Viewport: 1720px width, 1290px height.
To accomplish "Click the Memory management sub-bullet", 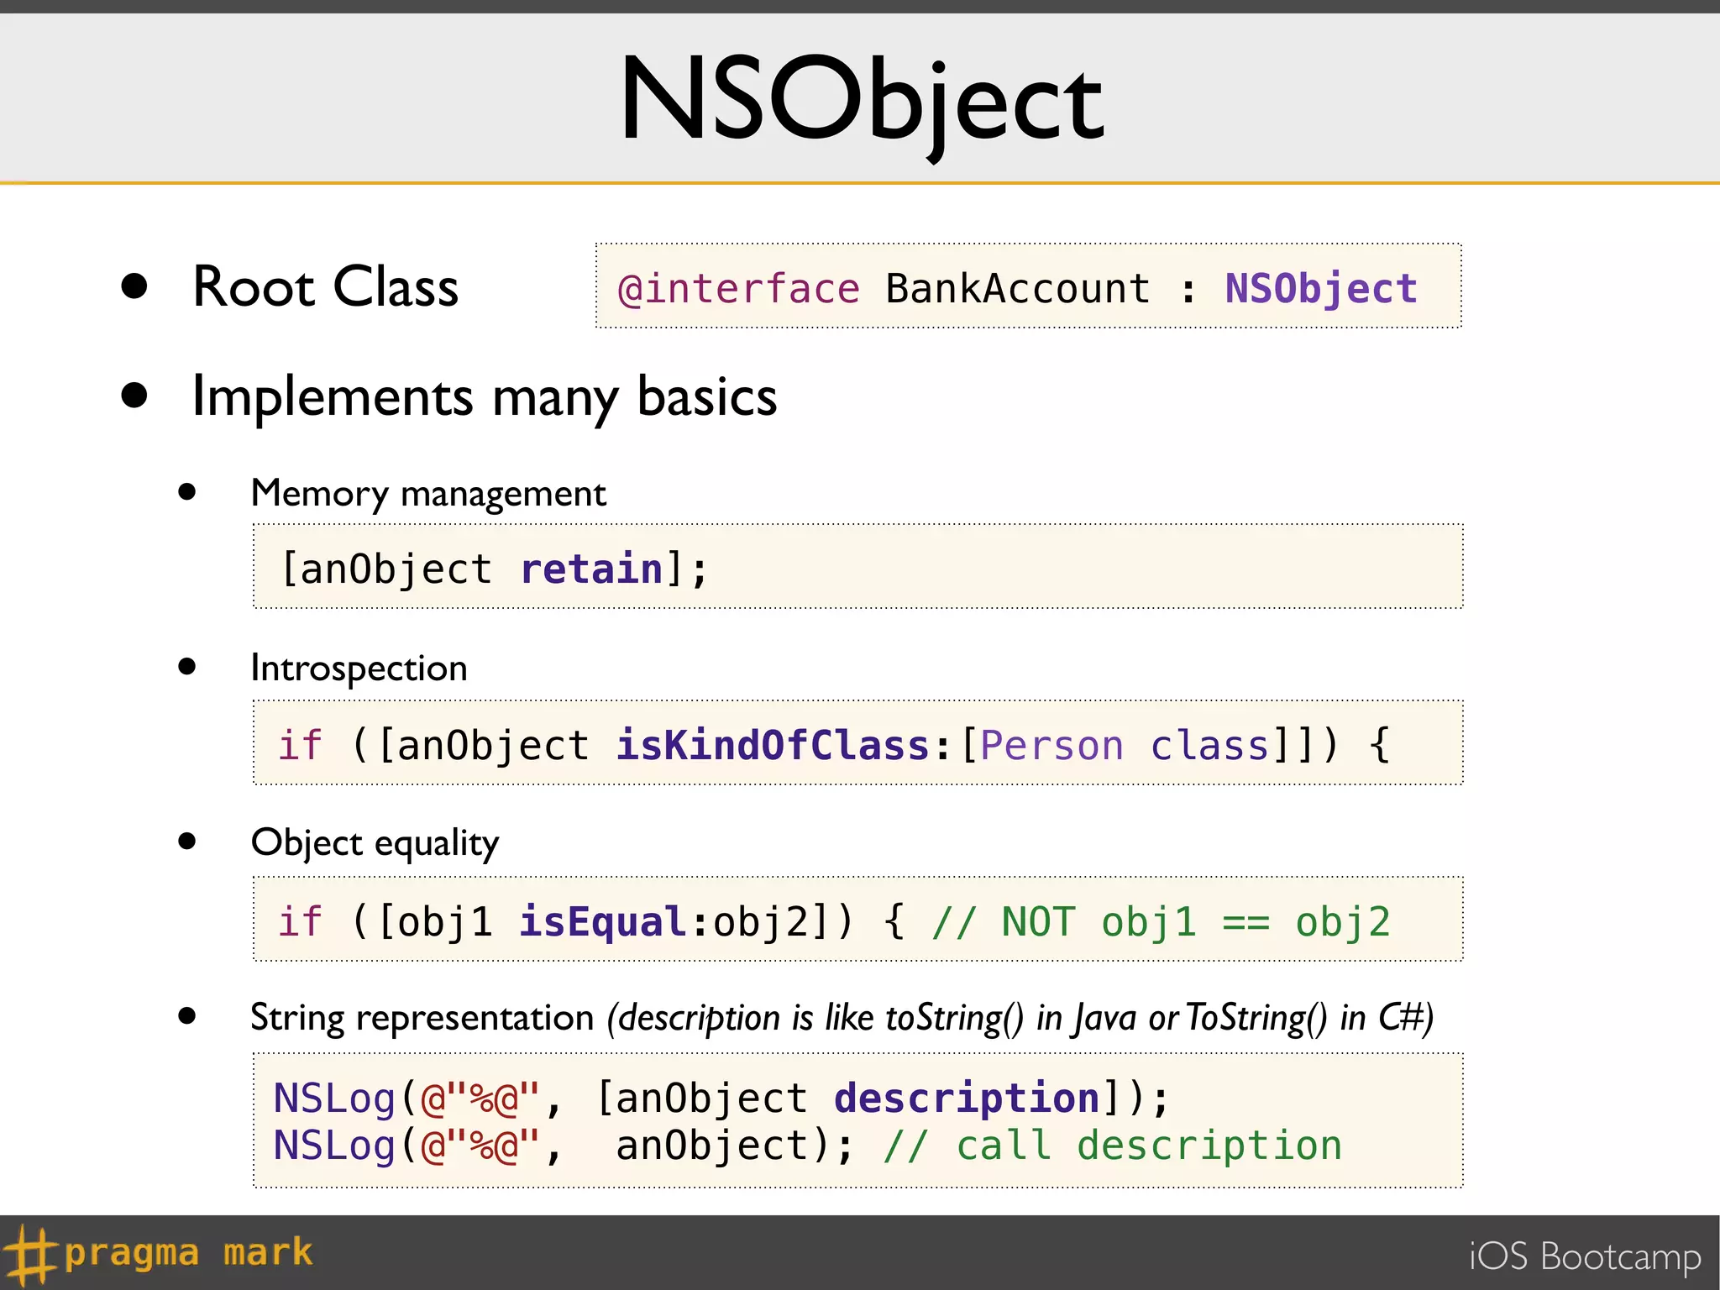I will (428, 494).
